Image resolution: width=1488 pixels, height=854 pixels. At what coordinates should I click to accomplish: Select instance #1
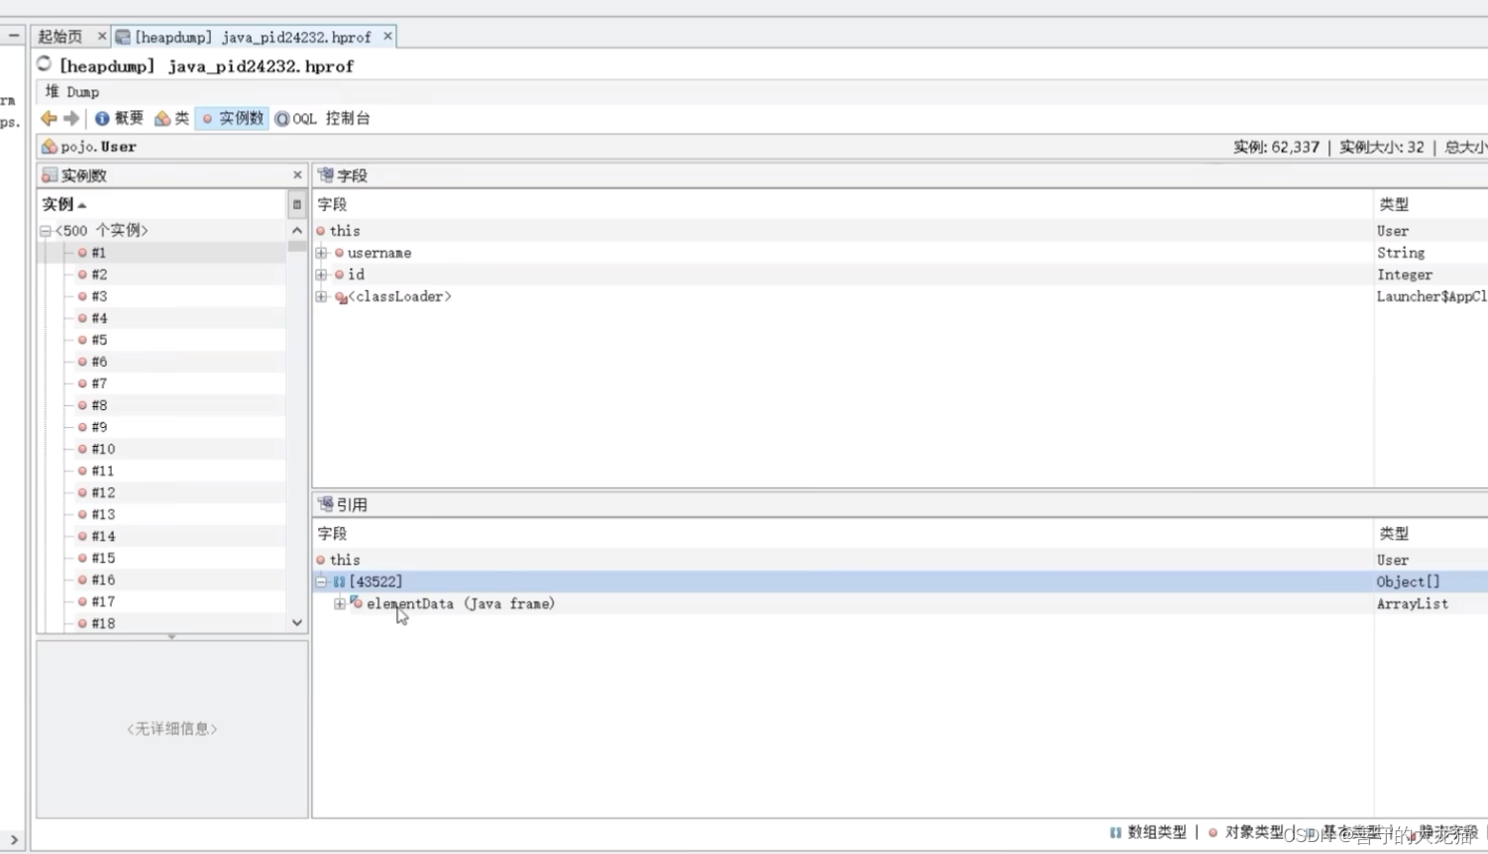(161, 253)
